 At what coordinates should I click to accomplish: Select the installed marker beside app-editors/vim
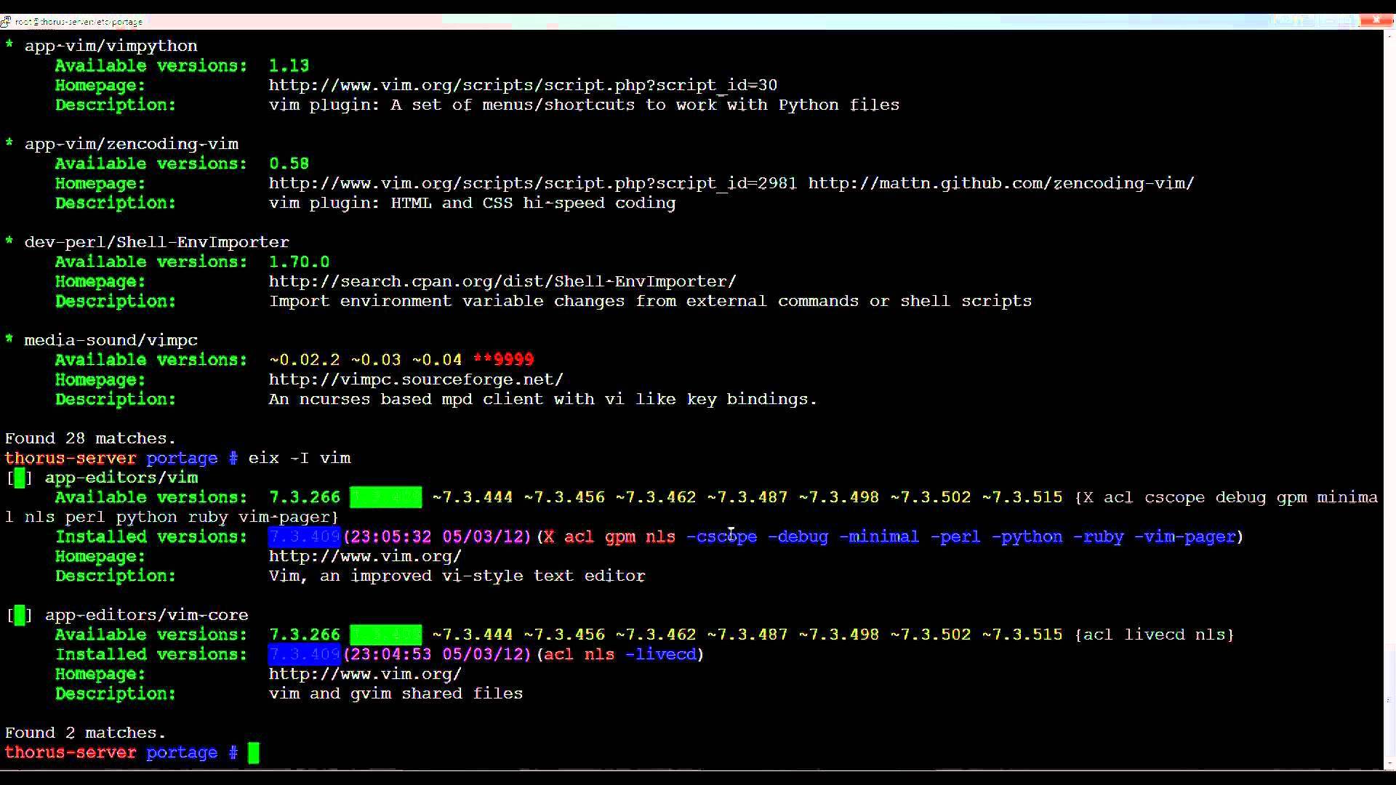click(20, 478)
